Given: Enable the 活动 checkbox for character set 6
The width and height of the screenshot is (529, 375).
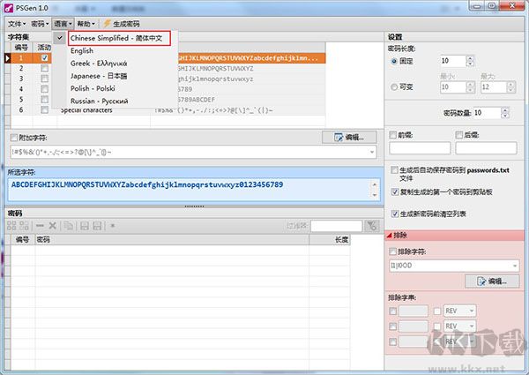Looking at the screenshot, I should pos(44,109).
